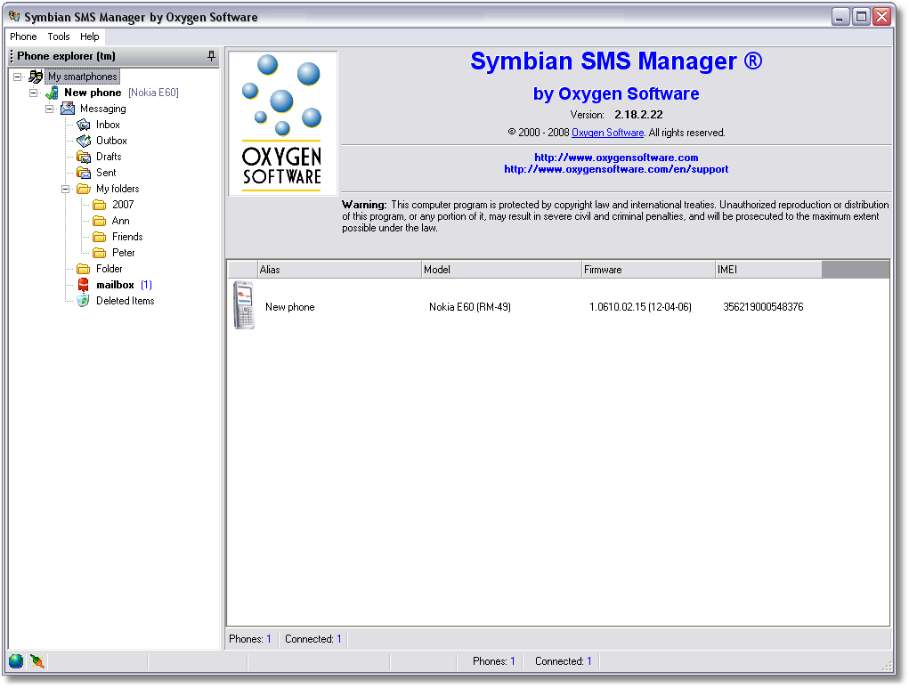Click the Drafts folder icon
Viewport: 909px width, 688px height.
coord(84,157)
